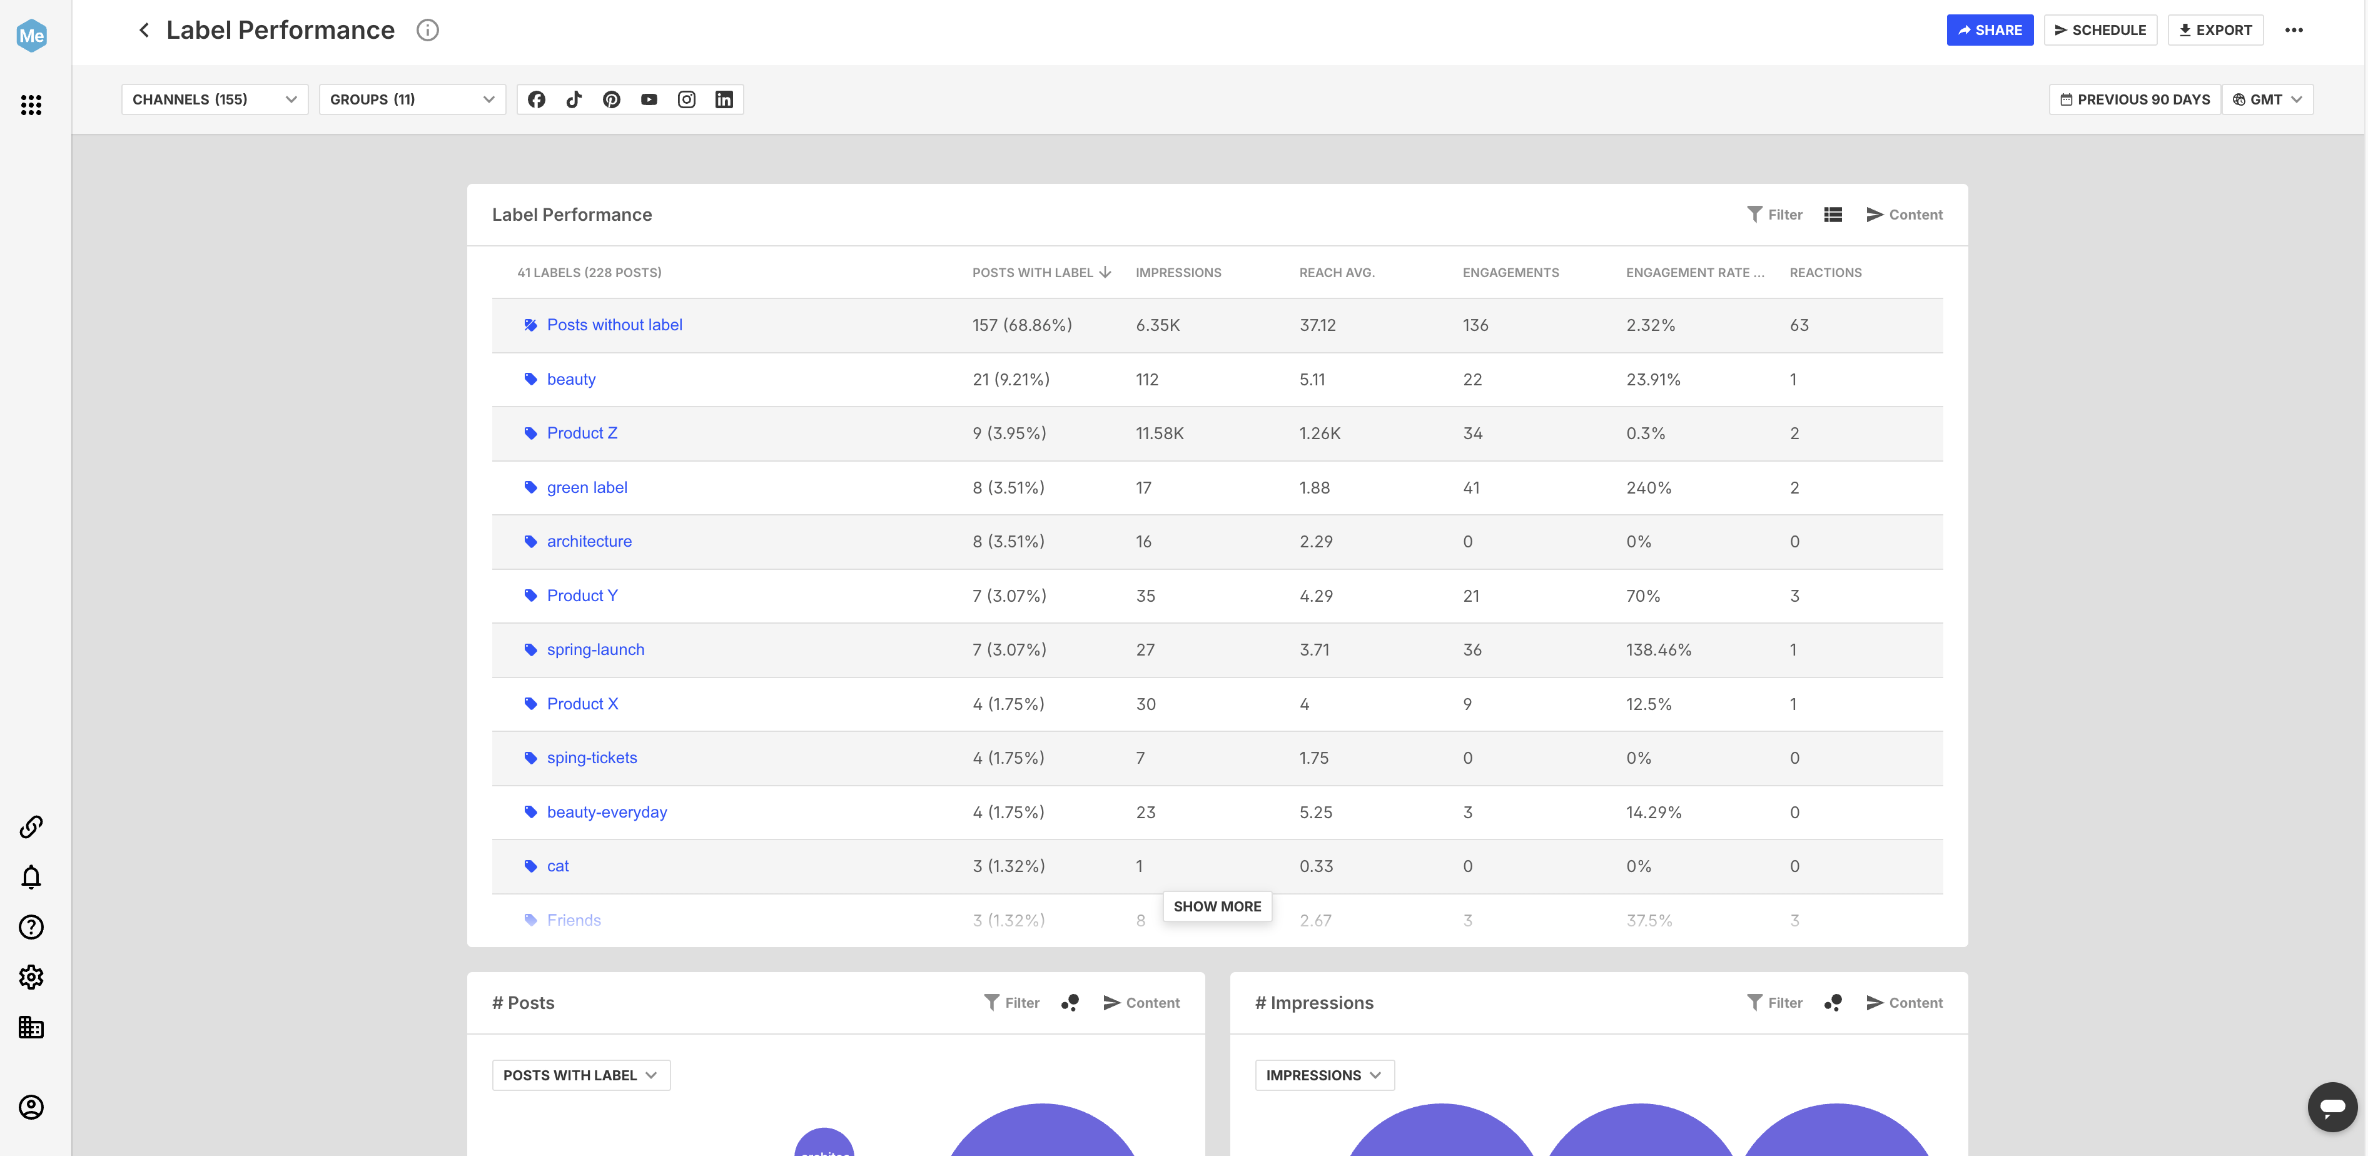The height and width of the screenshot is (1156, 2368).
Task: Sort by POSTS WITH LABEL column
Action: point(1041,272)
